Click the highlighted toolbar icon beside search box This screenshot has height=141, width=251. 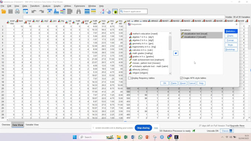click(x=115, y=11)
